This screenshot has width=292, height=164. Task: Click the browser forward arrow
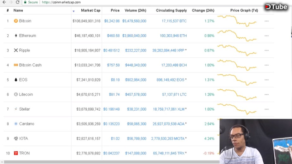(x=11, y=2)
